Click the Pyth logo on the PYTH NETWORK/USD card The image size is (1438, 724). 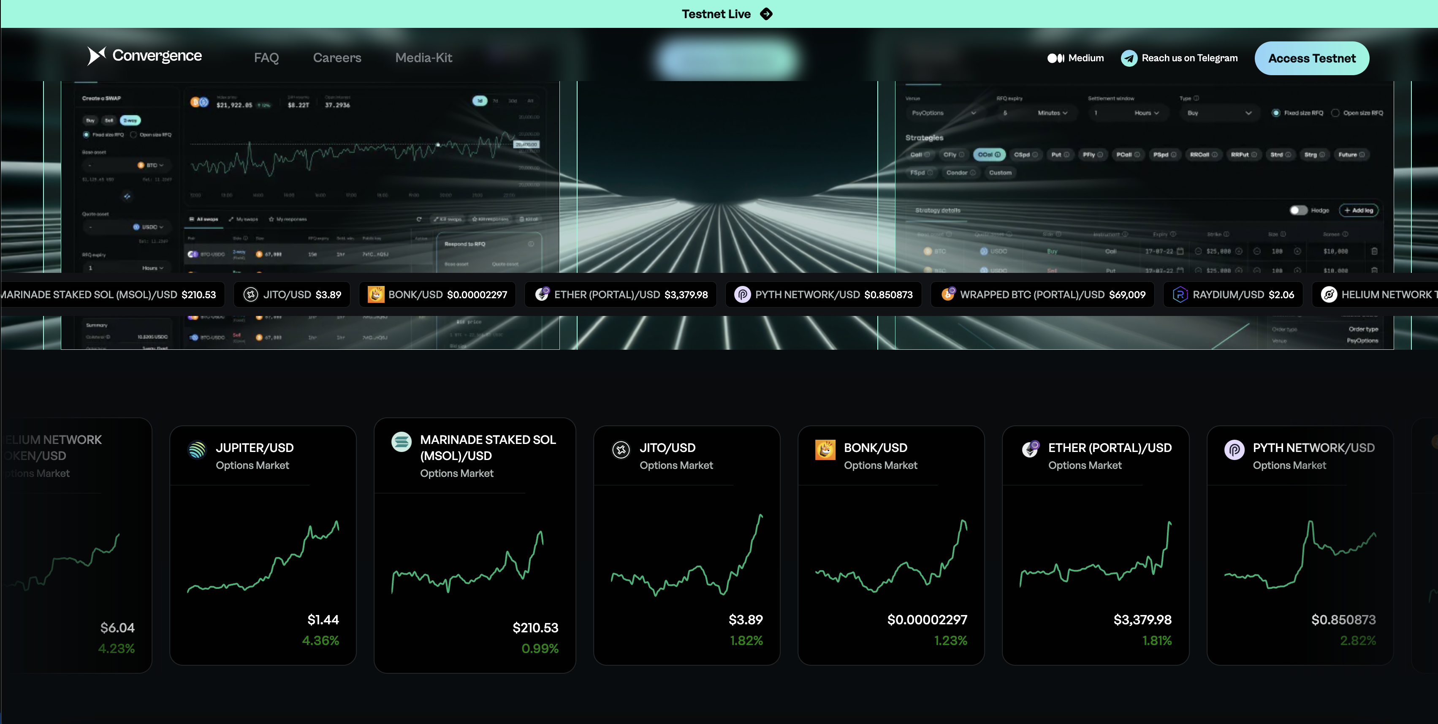[x=1234, y=450]
